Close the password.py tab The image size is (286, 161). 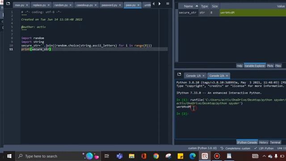click(120, 5)
